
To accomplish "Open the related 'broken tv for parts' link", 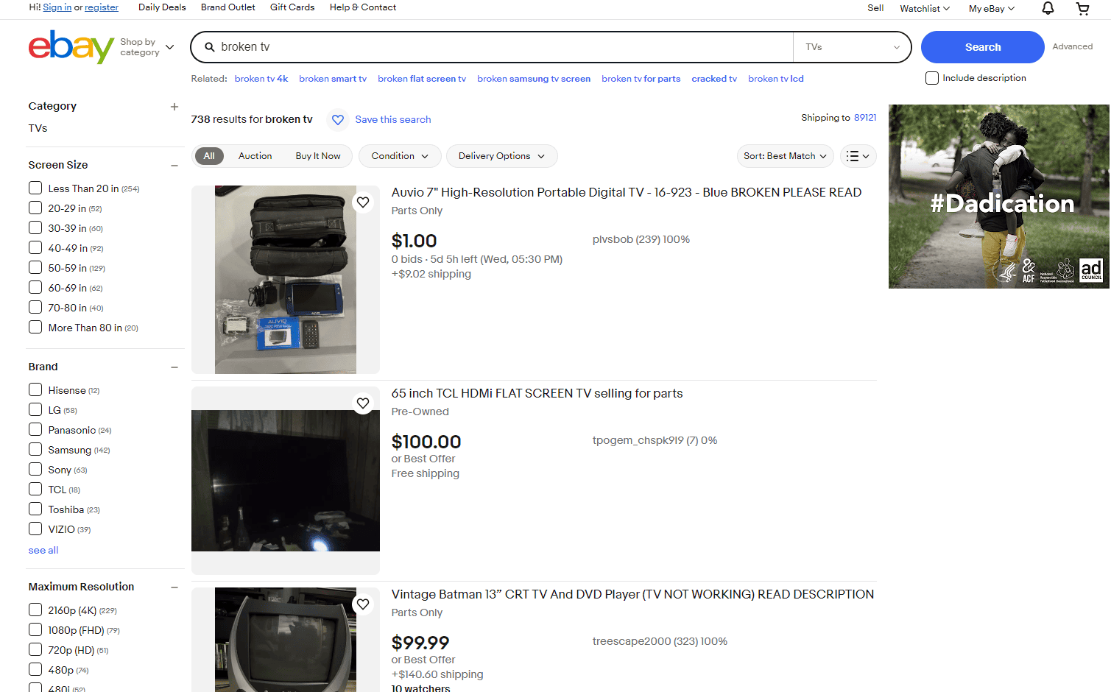I will [x=641, y=79].
